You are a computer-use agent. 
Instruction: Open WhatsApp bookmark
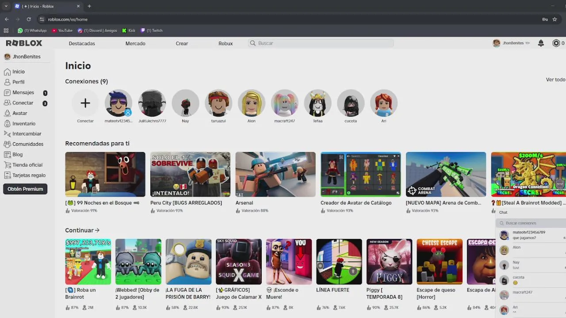coord(32,30)
